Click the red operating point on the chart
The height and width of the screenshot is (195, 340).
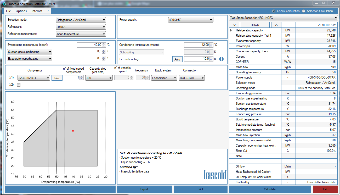[73, 131]
